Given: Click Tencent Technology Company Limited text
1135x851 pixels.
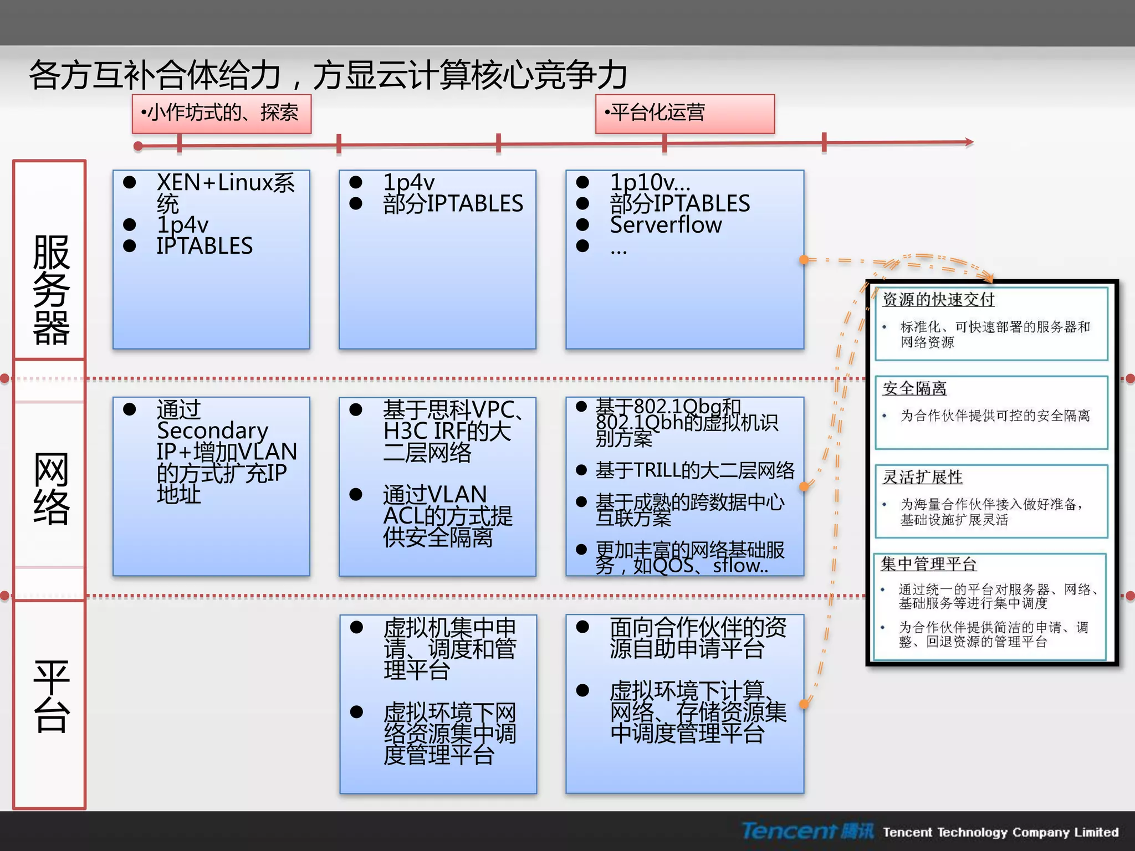Looking at the screenshot, I should tap(1001, 832).
